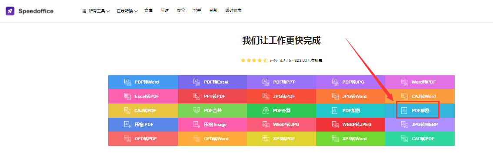Image resolution: width=493 pixels, height=164 pixels.
Task: Click the OFD转Word tile icon
Action: tap(197, 138)
